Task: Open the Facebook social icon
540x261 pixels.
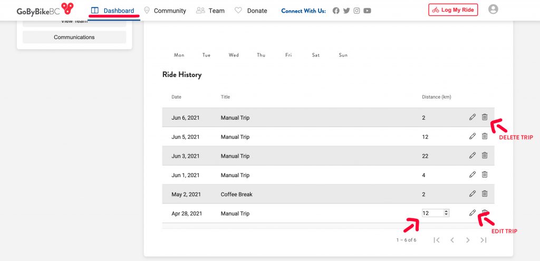Action: [x=336, y=11]
